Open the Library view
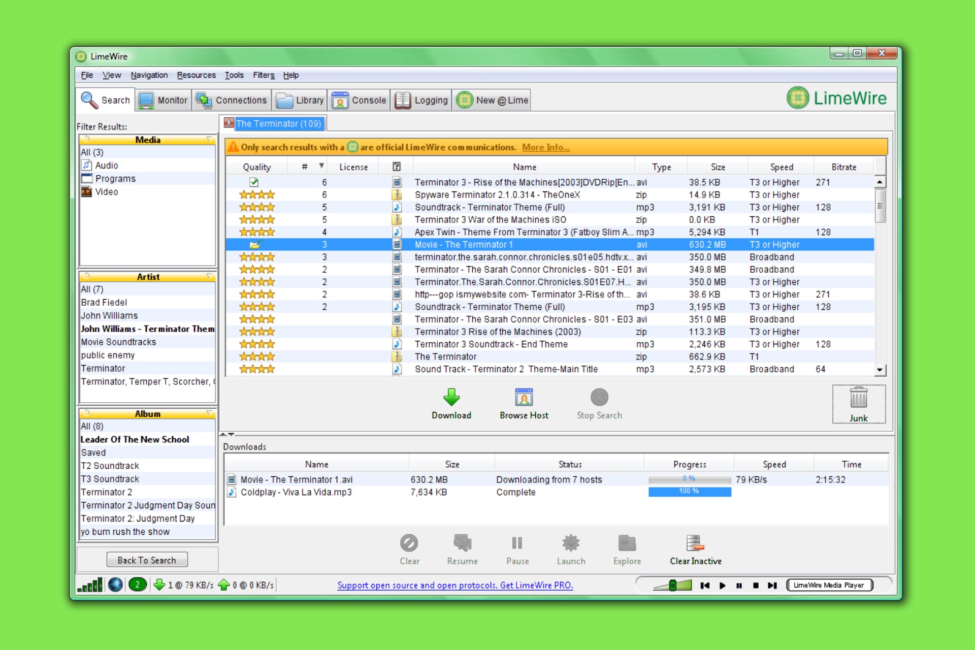This screenshot has height=650, width=975. point(300,100)
